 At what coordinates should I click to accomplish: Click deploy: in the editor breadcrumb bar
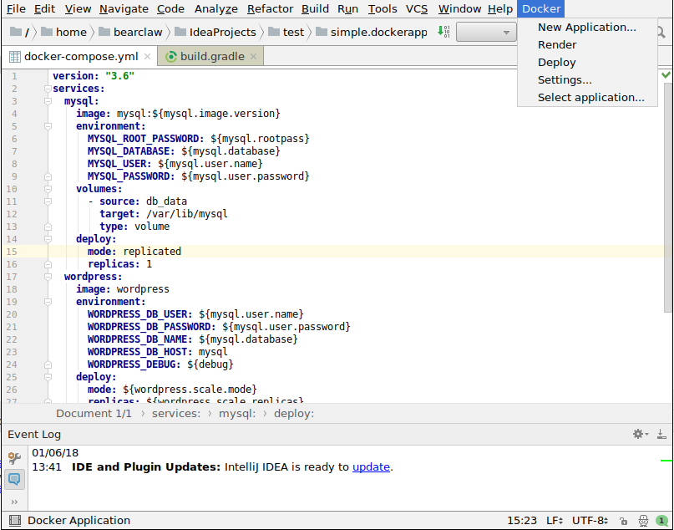point(294,414)
